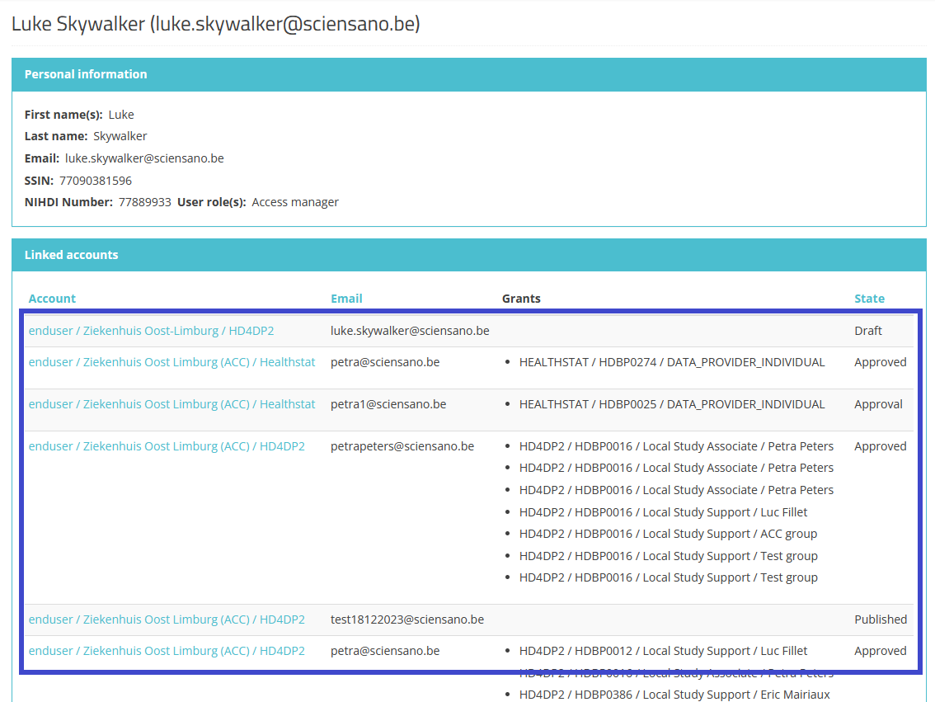Sort linked accounts by State column header
This screenshot has width=935, height=702.
[869, 299]
